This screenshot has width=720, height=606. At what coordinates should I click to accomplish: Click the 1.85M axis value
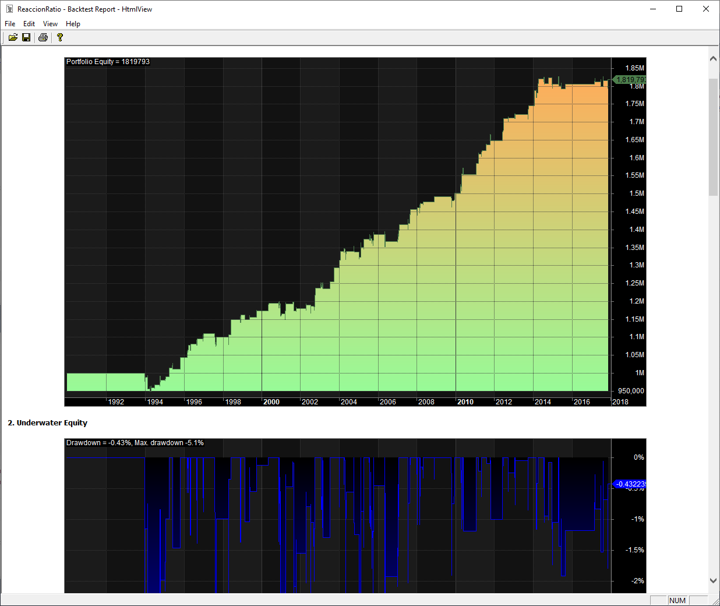click(x=635, y=68)
